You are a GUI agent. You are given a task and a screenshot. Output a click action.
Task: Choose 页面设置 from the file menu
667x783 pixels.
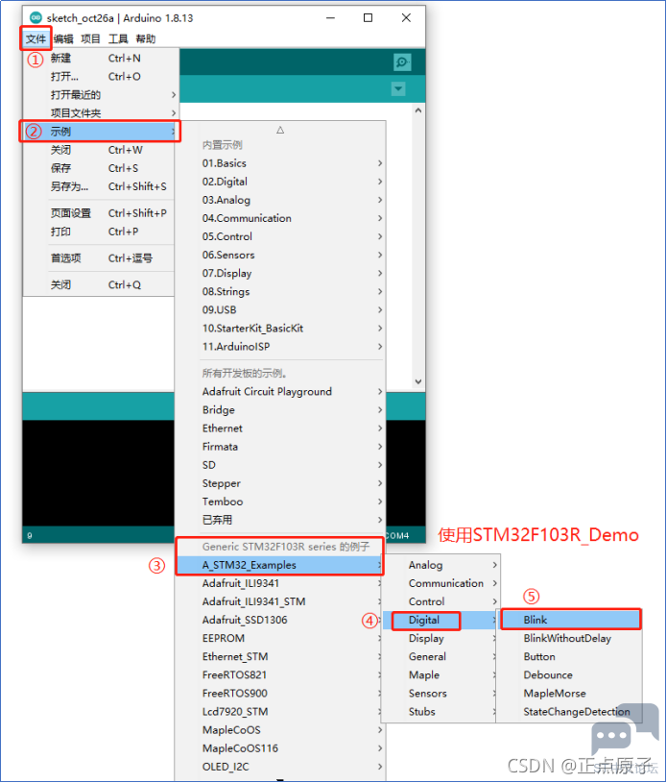coord(99,213)
